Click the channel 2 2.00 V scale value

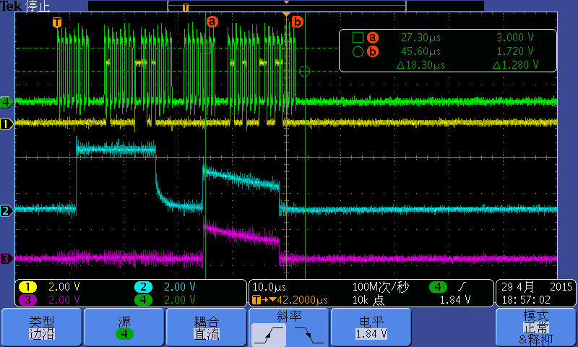tap(179, 286)
